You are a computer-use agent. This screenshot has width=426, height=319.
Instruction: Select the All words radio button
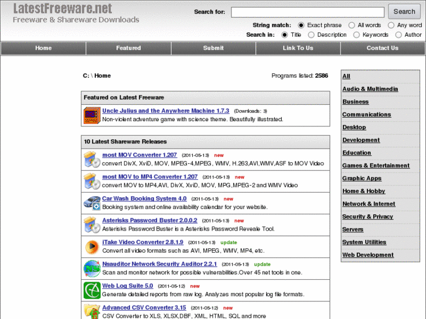click(352, 25)
